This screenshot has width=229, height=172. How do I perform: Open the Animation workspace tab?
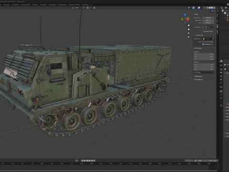point(43,5)
